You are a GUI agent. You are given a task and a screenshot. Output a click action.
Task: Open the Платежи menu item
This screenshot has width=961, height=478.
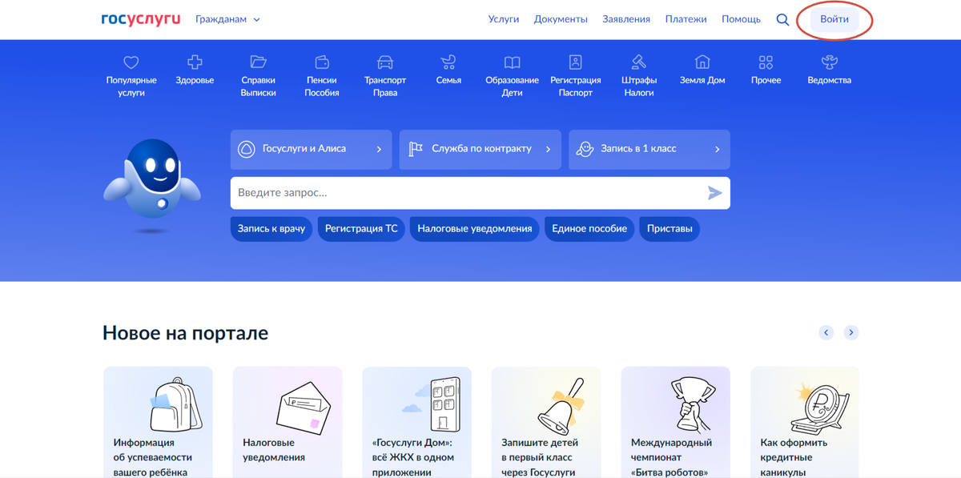pos(686,19)
